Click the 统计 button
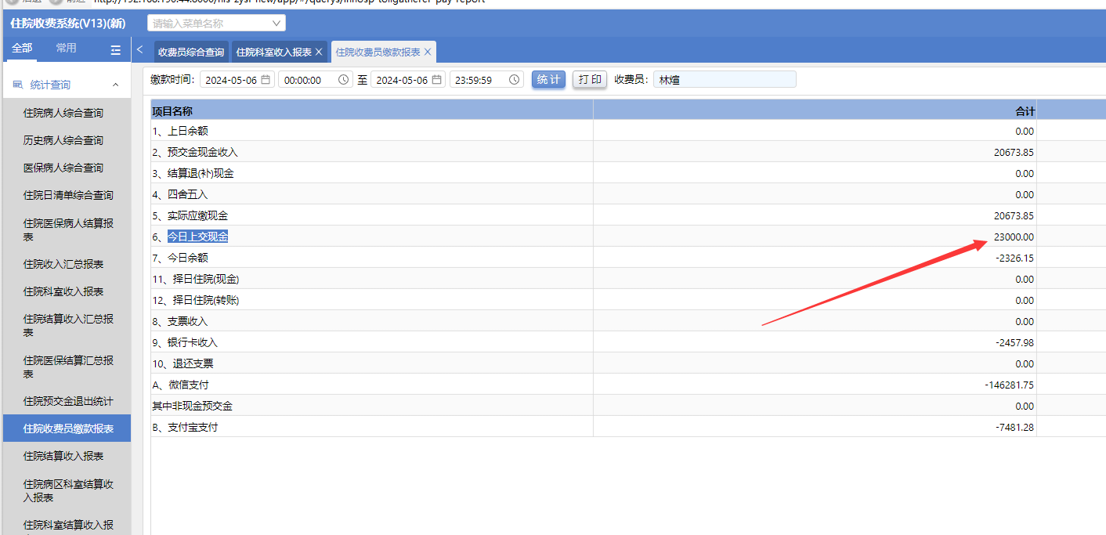The height and width of the screenshot is (535, 1106). [548, 80]
